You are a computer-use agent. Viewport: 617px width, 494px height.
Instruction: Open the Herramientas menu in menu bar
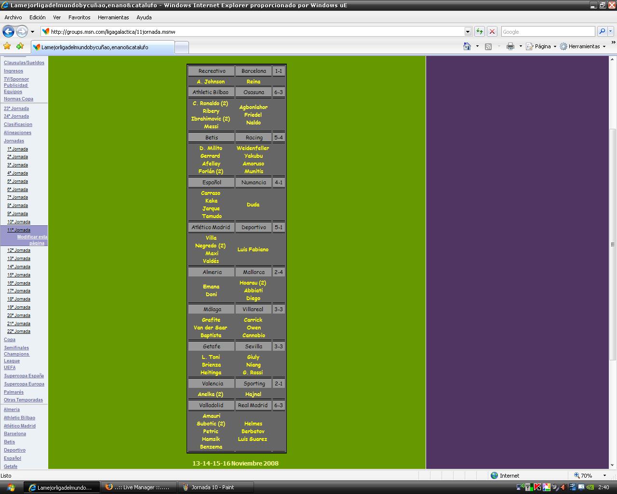[113, 17]
